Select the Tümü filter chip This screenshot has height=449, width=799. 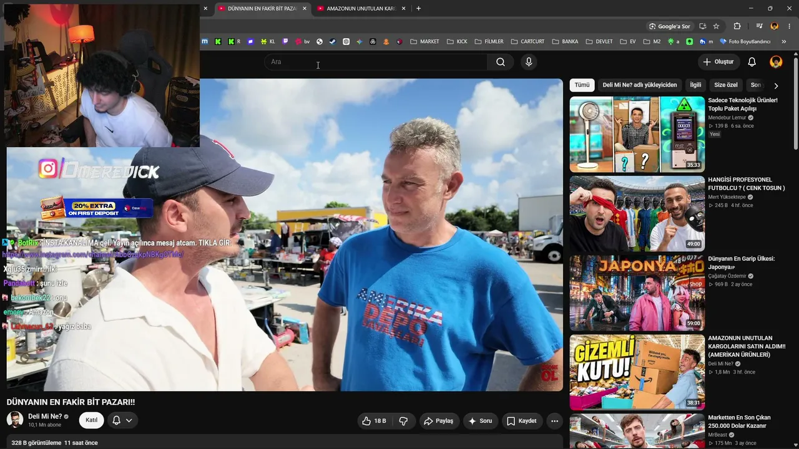pos(582,85)
